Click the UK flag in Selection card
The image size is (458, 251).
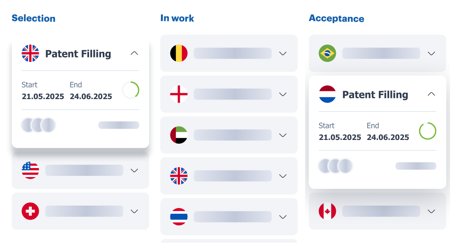tap(30, 53)
